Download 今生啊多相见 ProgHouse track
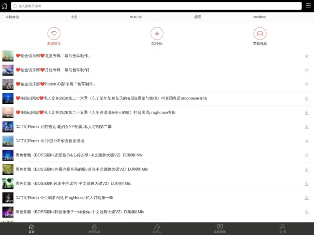 click(x=307, y=198)
